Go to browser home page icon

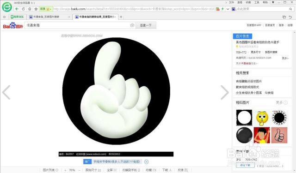30,9
